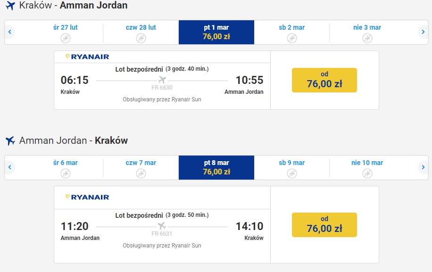The image size is (432, 272).
Task: Choose the nie 3 mar date
Action: tap(367, 32)
